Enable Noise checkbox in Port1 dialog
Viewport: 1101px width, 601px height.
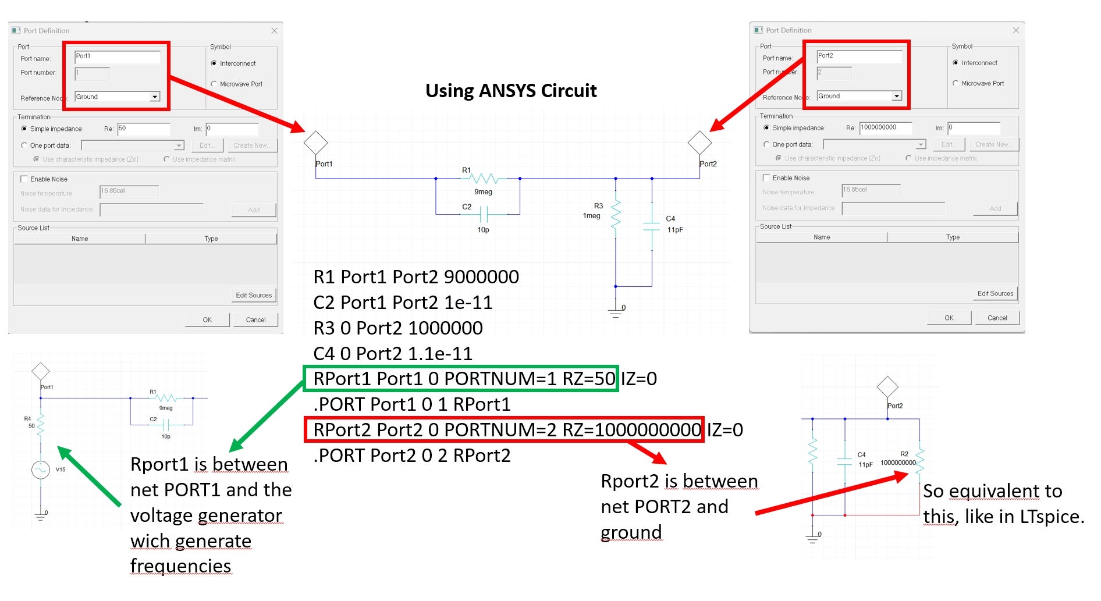click(24, 179)
